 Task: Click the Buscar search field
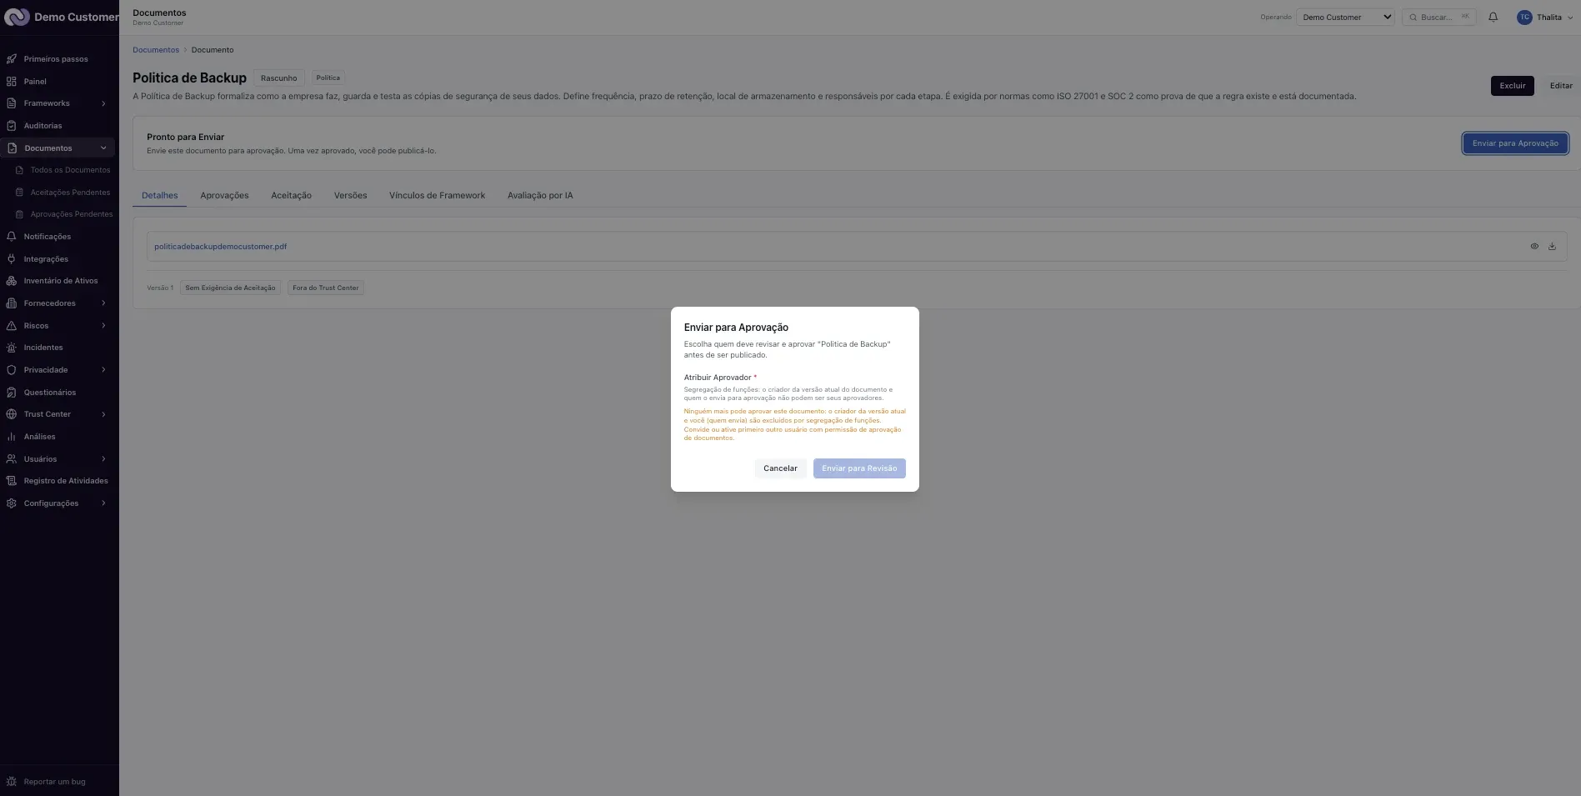1438,17
